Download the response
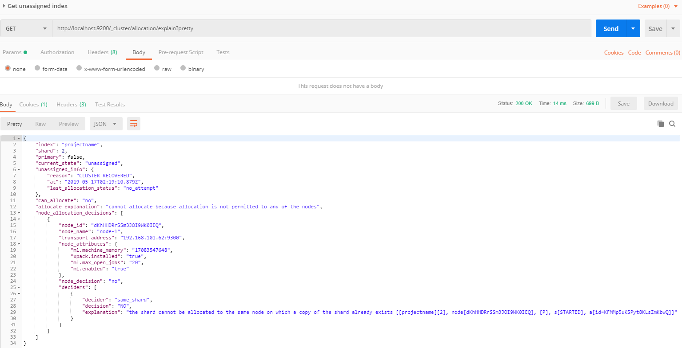 pyautogui.click(x=661, y=103)
